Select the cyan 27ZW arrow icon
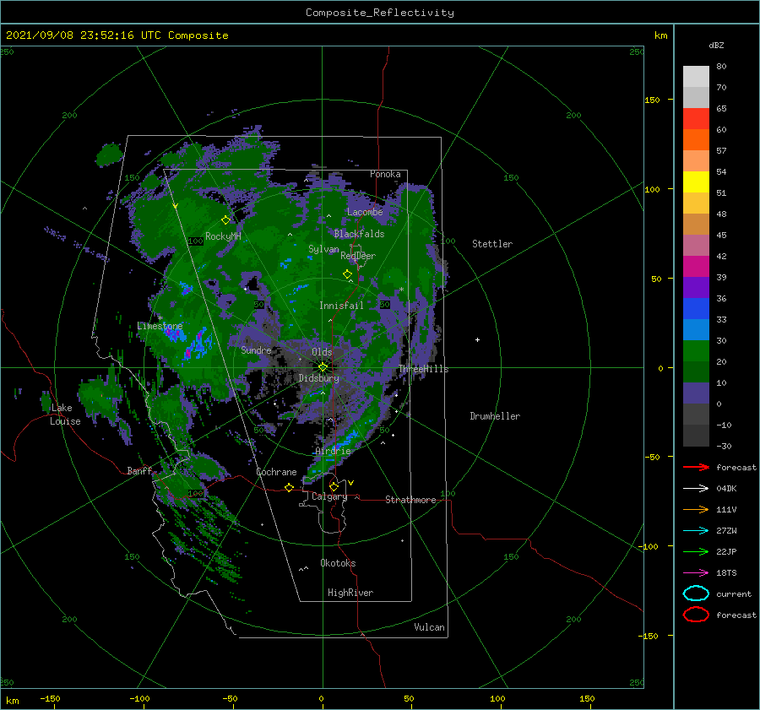 click(696, 531)
